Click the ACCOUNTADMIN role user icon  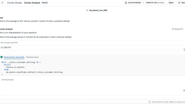pyautogui.click(x=126, y=3)
